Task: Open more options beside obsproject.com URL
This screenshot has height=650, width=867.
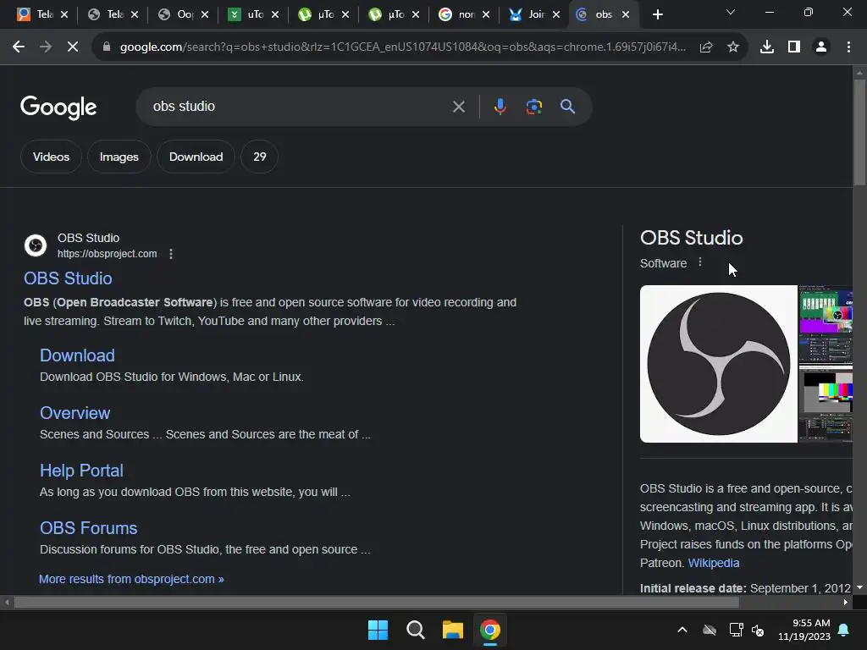Action: tap(171, 254)
